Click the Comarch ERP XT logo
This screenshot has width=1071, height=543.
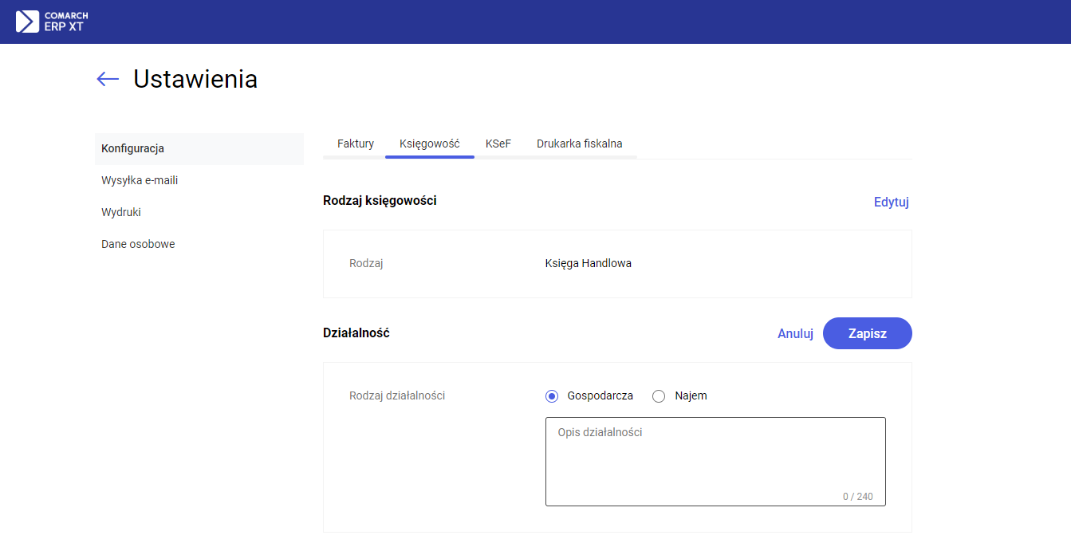(x=52, y=22)
